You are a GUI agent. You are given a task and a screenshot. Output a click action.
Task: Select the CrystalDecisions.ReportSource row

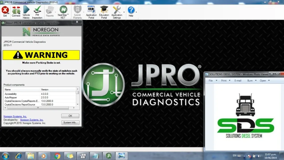point(40,104)
